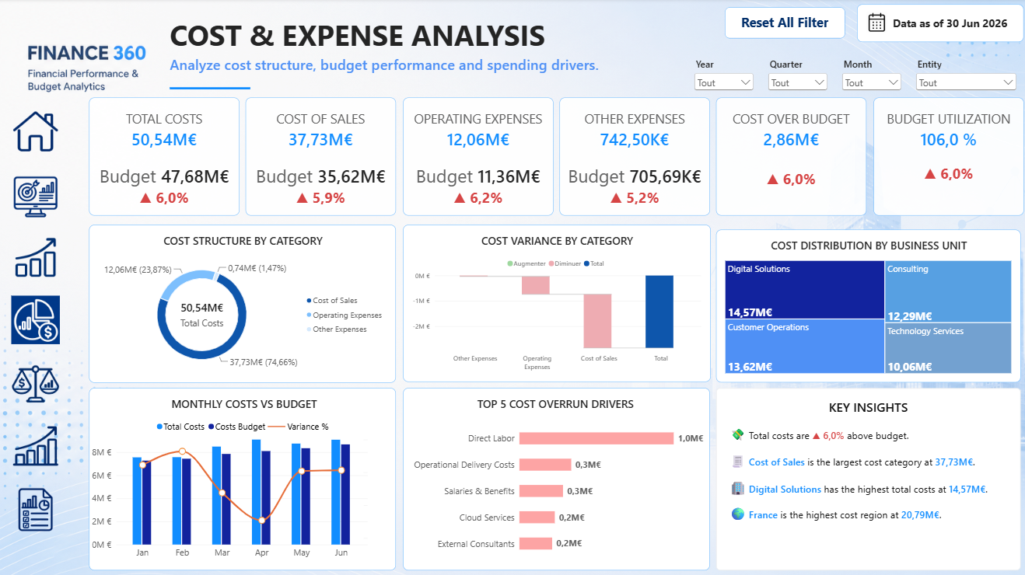Select Cost of Sales legend color marker
Image resolution: width=1025 pixels, height=575 pixels.
(x=309, y=301)
